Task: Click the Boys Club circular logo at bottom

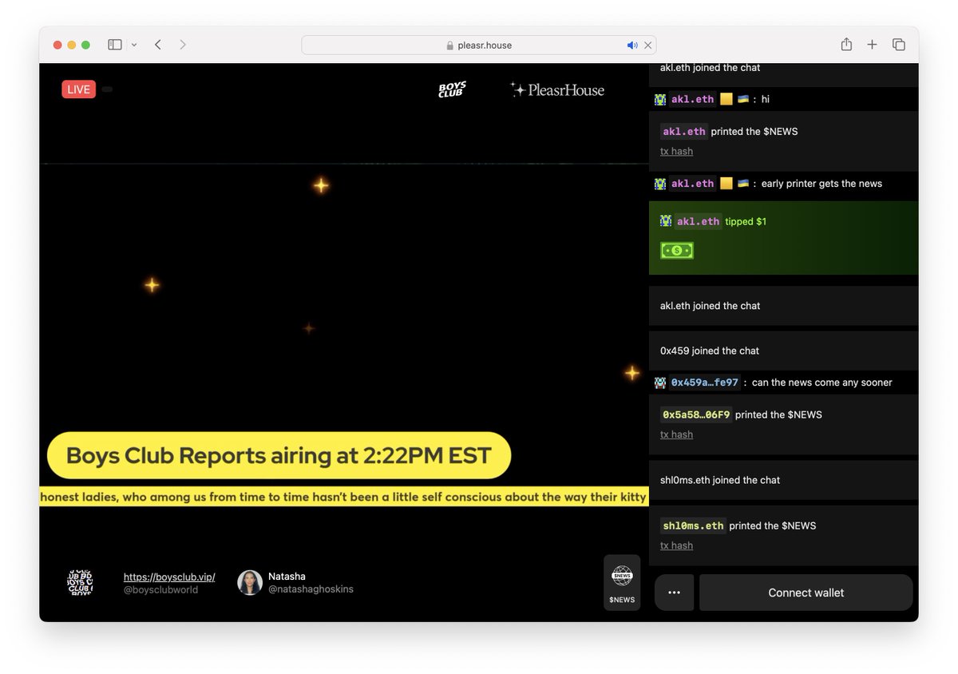Action: click(80, 582)
